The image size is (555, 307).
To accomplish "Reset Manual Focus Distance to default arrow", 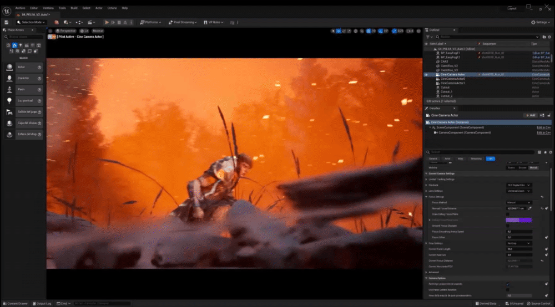I will (x=542, y=208).
